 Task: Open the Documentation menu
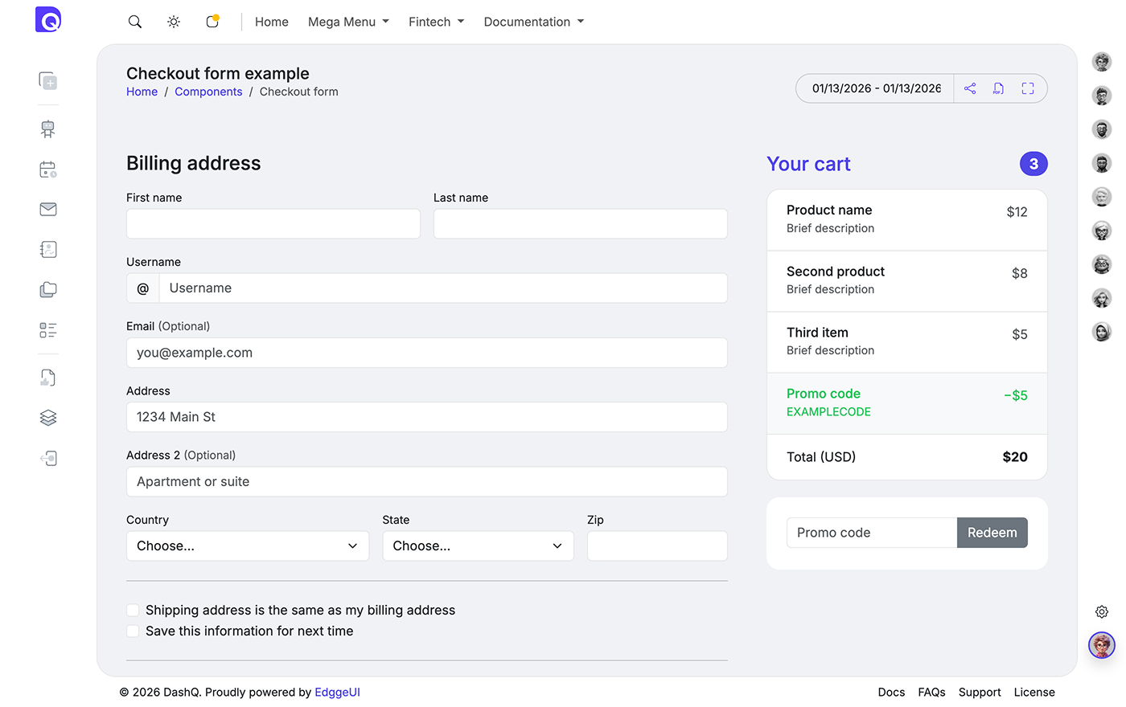[x=533, y=22]
